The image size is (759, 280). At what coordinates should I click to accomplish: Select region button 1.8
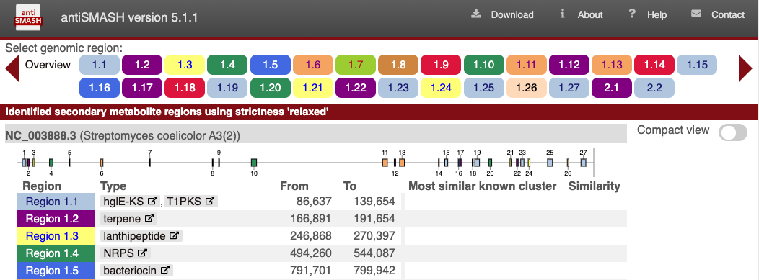point(398,65)
